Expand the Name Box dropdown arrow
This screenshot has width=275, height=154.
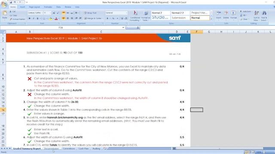pos(123,27)
